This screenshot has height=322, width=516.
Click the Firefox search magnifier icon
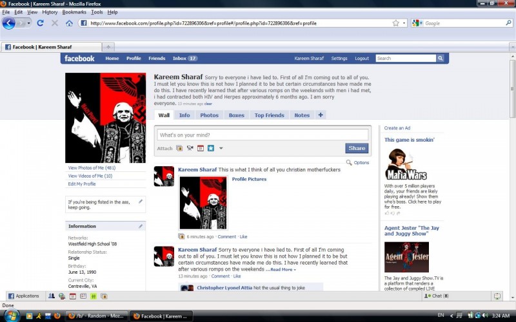coord(508,23)
